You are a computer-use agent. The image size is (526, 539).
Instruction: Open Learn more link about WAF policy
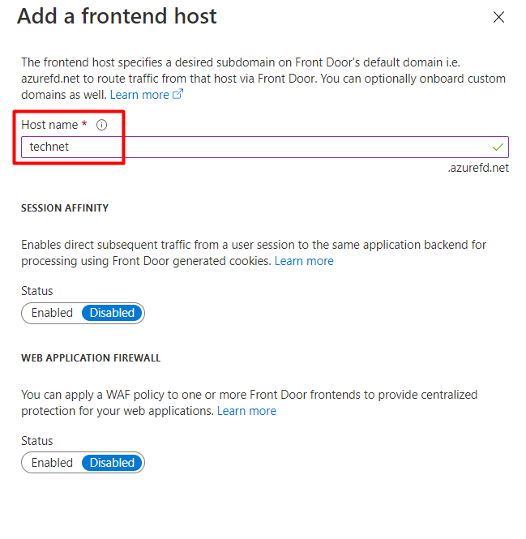coord(246,411)
